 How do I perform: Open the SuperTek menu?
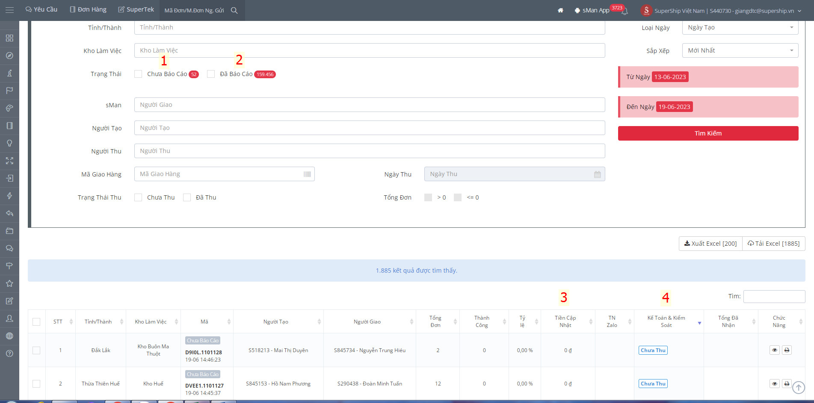point(136,9)
